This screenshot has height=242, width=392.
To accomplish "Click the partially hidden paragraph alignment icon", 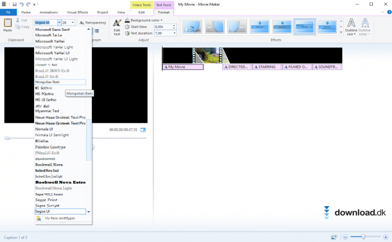I will click(96, 31).
